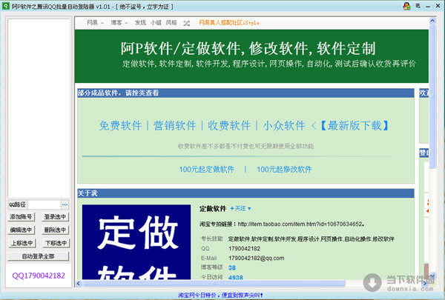Click the horizontal scrollbar thumb
Screen dimensions: 445x300
tap(214, 283)
